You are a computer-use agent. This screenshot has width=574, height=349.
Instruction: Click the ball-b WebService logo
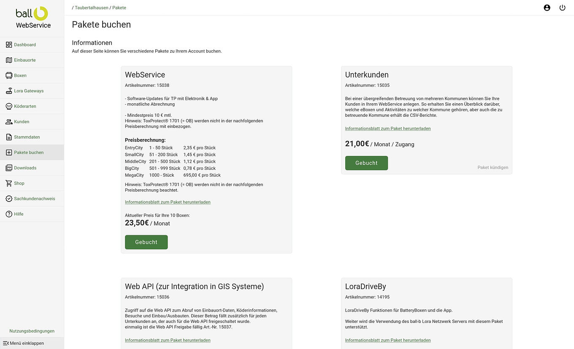(32, 17)
